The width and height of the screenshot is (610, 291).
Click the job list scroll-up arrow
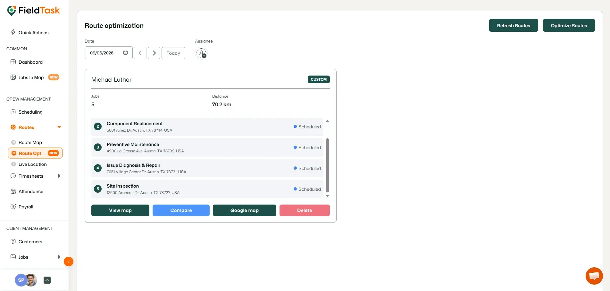327,121
